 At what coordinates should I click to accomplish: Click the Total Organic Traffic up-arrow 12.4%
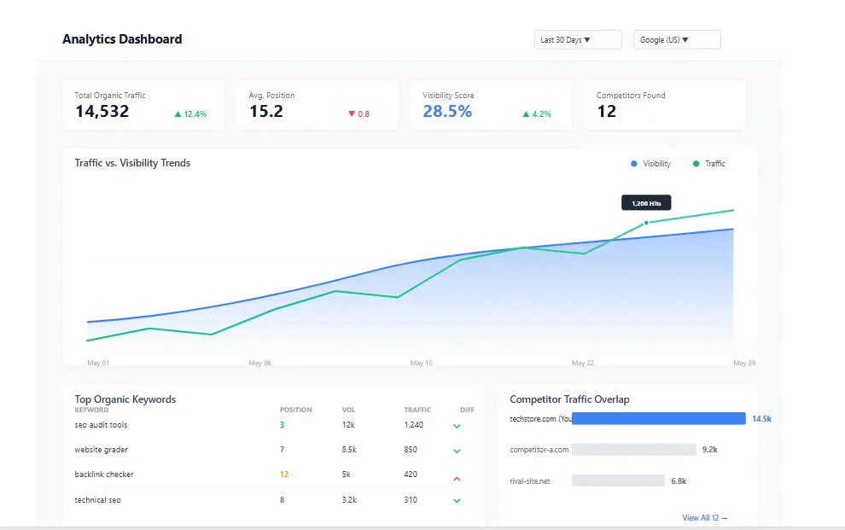click(190, 114)
